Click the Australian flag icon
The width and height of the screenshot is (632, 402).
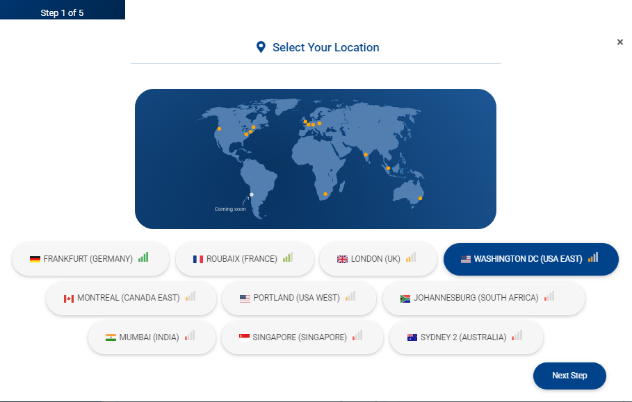(412, 337)
